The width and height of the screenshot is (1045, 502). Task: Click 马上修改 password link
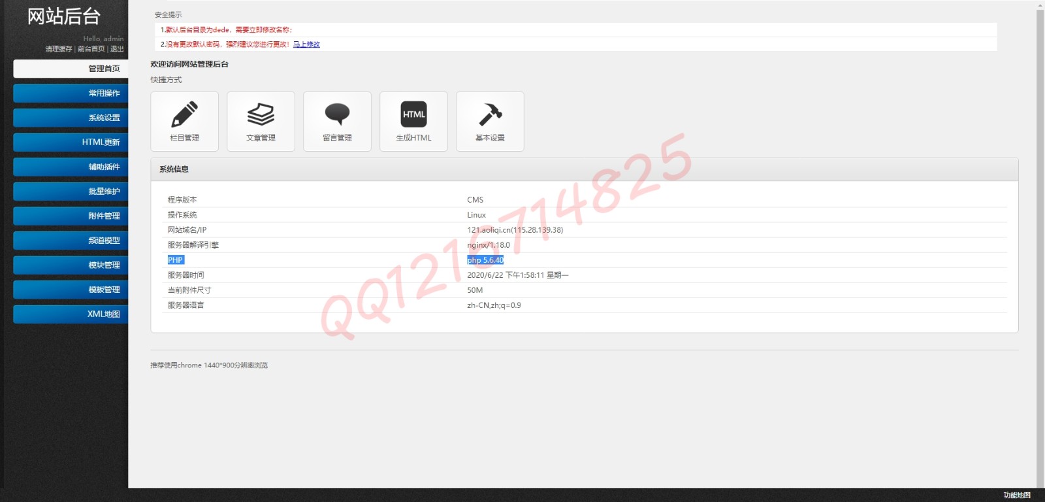(x=306, y=44)
